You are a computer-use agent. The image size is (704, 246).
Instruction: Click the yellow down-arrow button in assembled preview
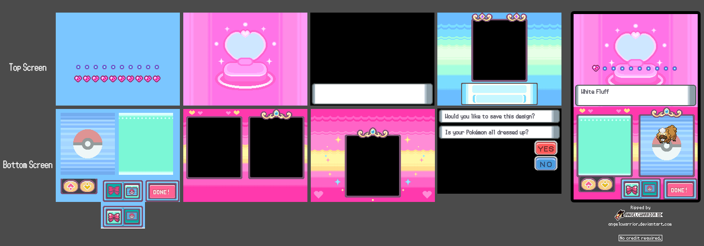604,184
